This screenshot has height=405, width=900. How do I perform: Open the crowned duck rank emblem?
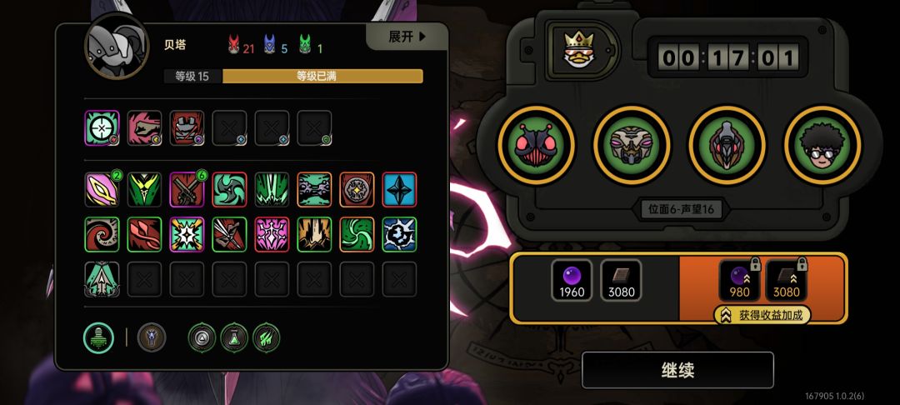pos(578,49)
